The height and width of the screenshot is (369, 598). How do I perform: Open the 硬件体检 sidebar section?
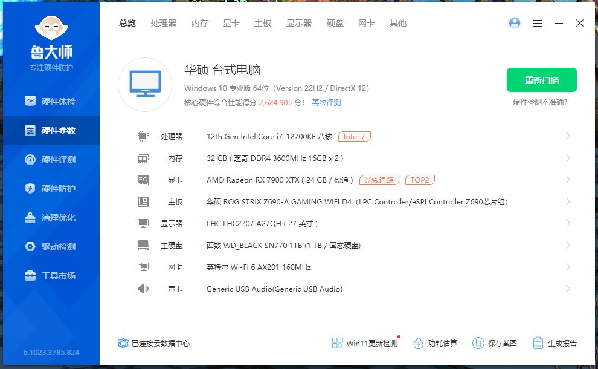coord(51,102)
